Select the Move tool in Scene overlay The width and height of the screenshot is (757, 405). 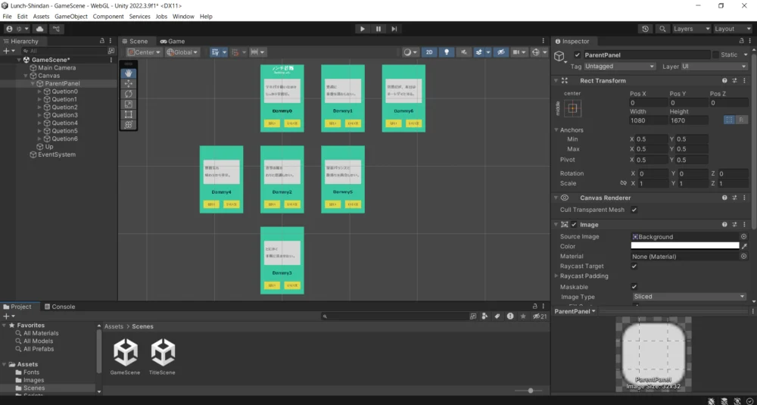128,83
